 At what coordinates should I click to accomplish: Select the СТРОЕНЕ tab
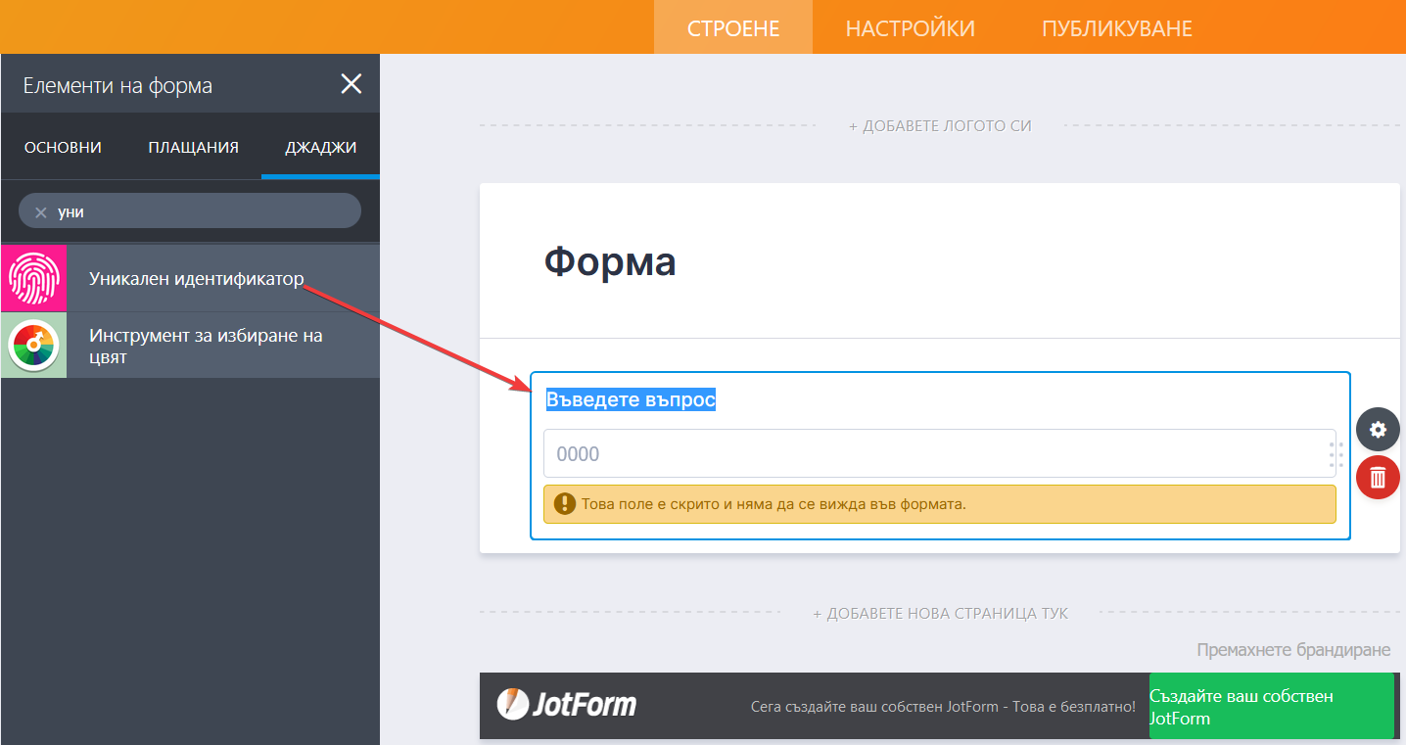(x=733, y=28)
